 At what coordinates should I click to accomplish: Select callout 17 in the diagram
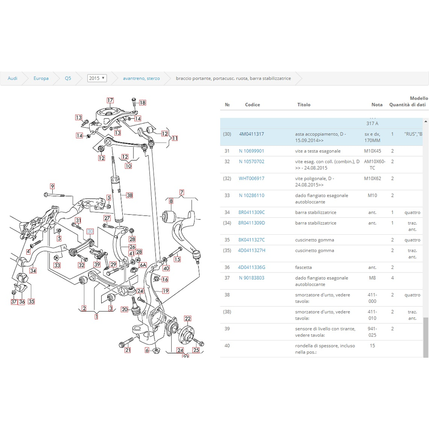[110, 100]
